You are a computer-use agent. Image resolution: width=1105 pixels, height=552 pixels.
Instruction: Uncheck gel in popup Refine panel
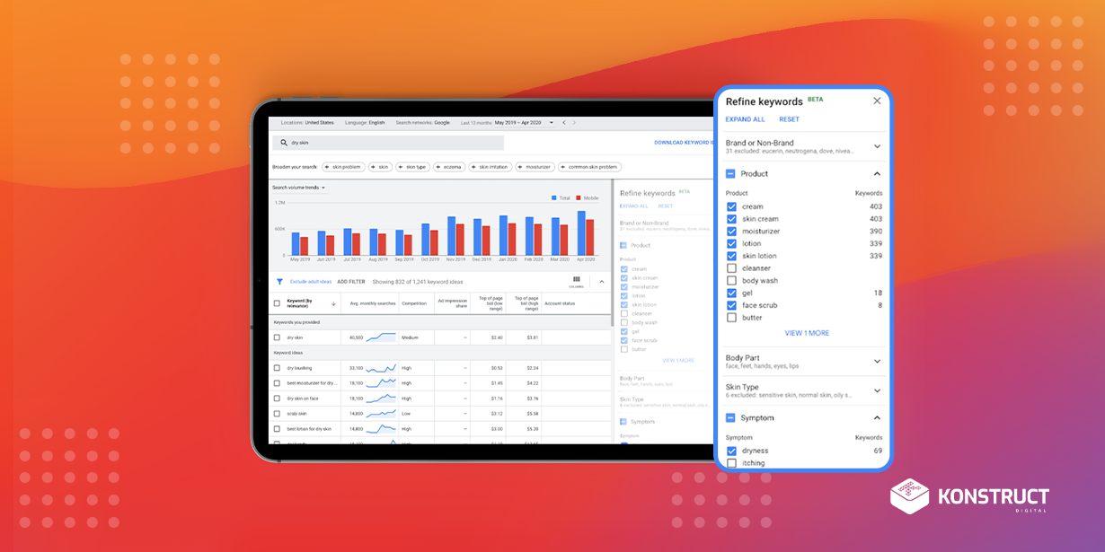tap(731, 293)
